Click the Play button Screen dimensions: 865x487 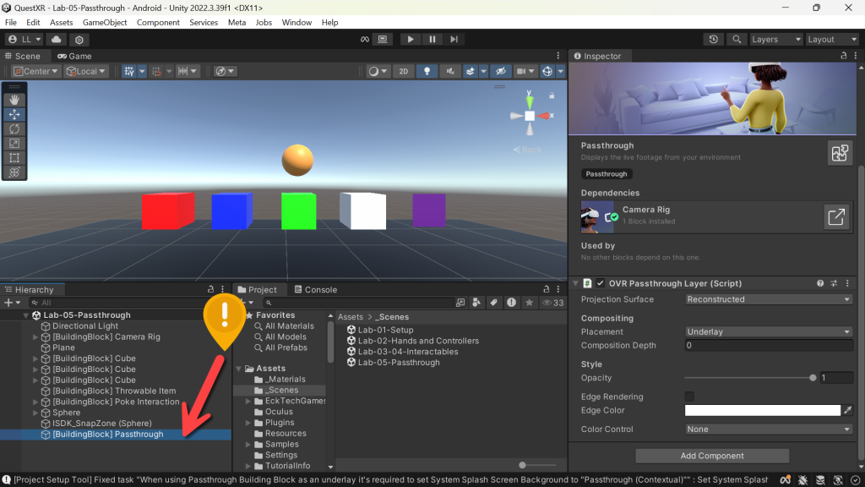click(x=410, y=39)
